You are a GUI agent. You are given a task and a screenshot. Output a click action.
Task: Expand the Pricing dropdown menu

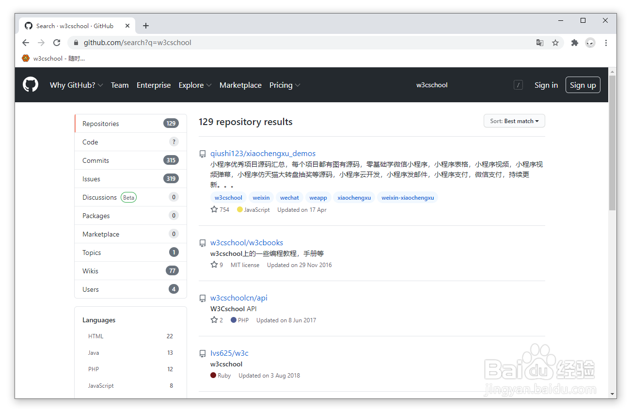pos(285,85)
